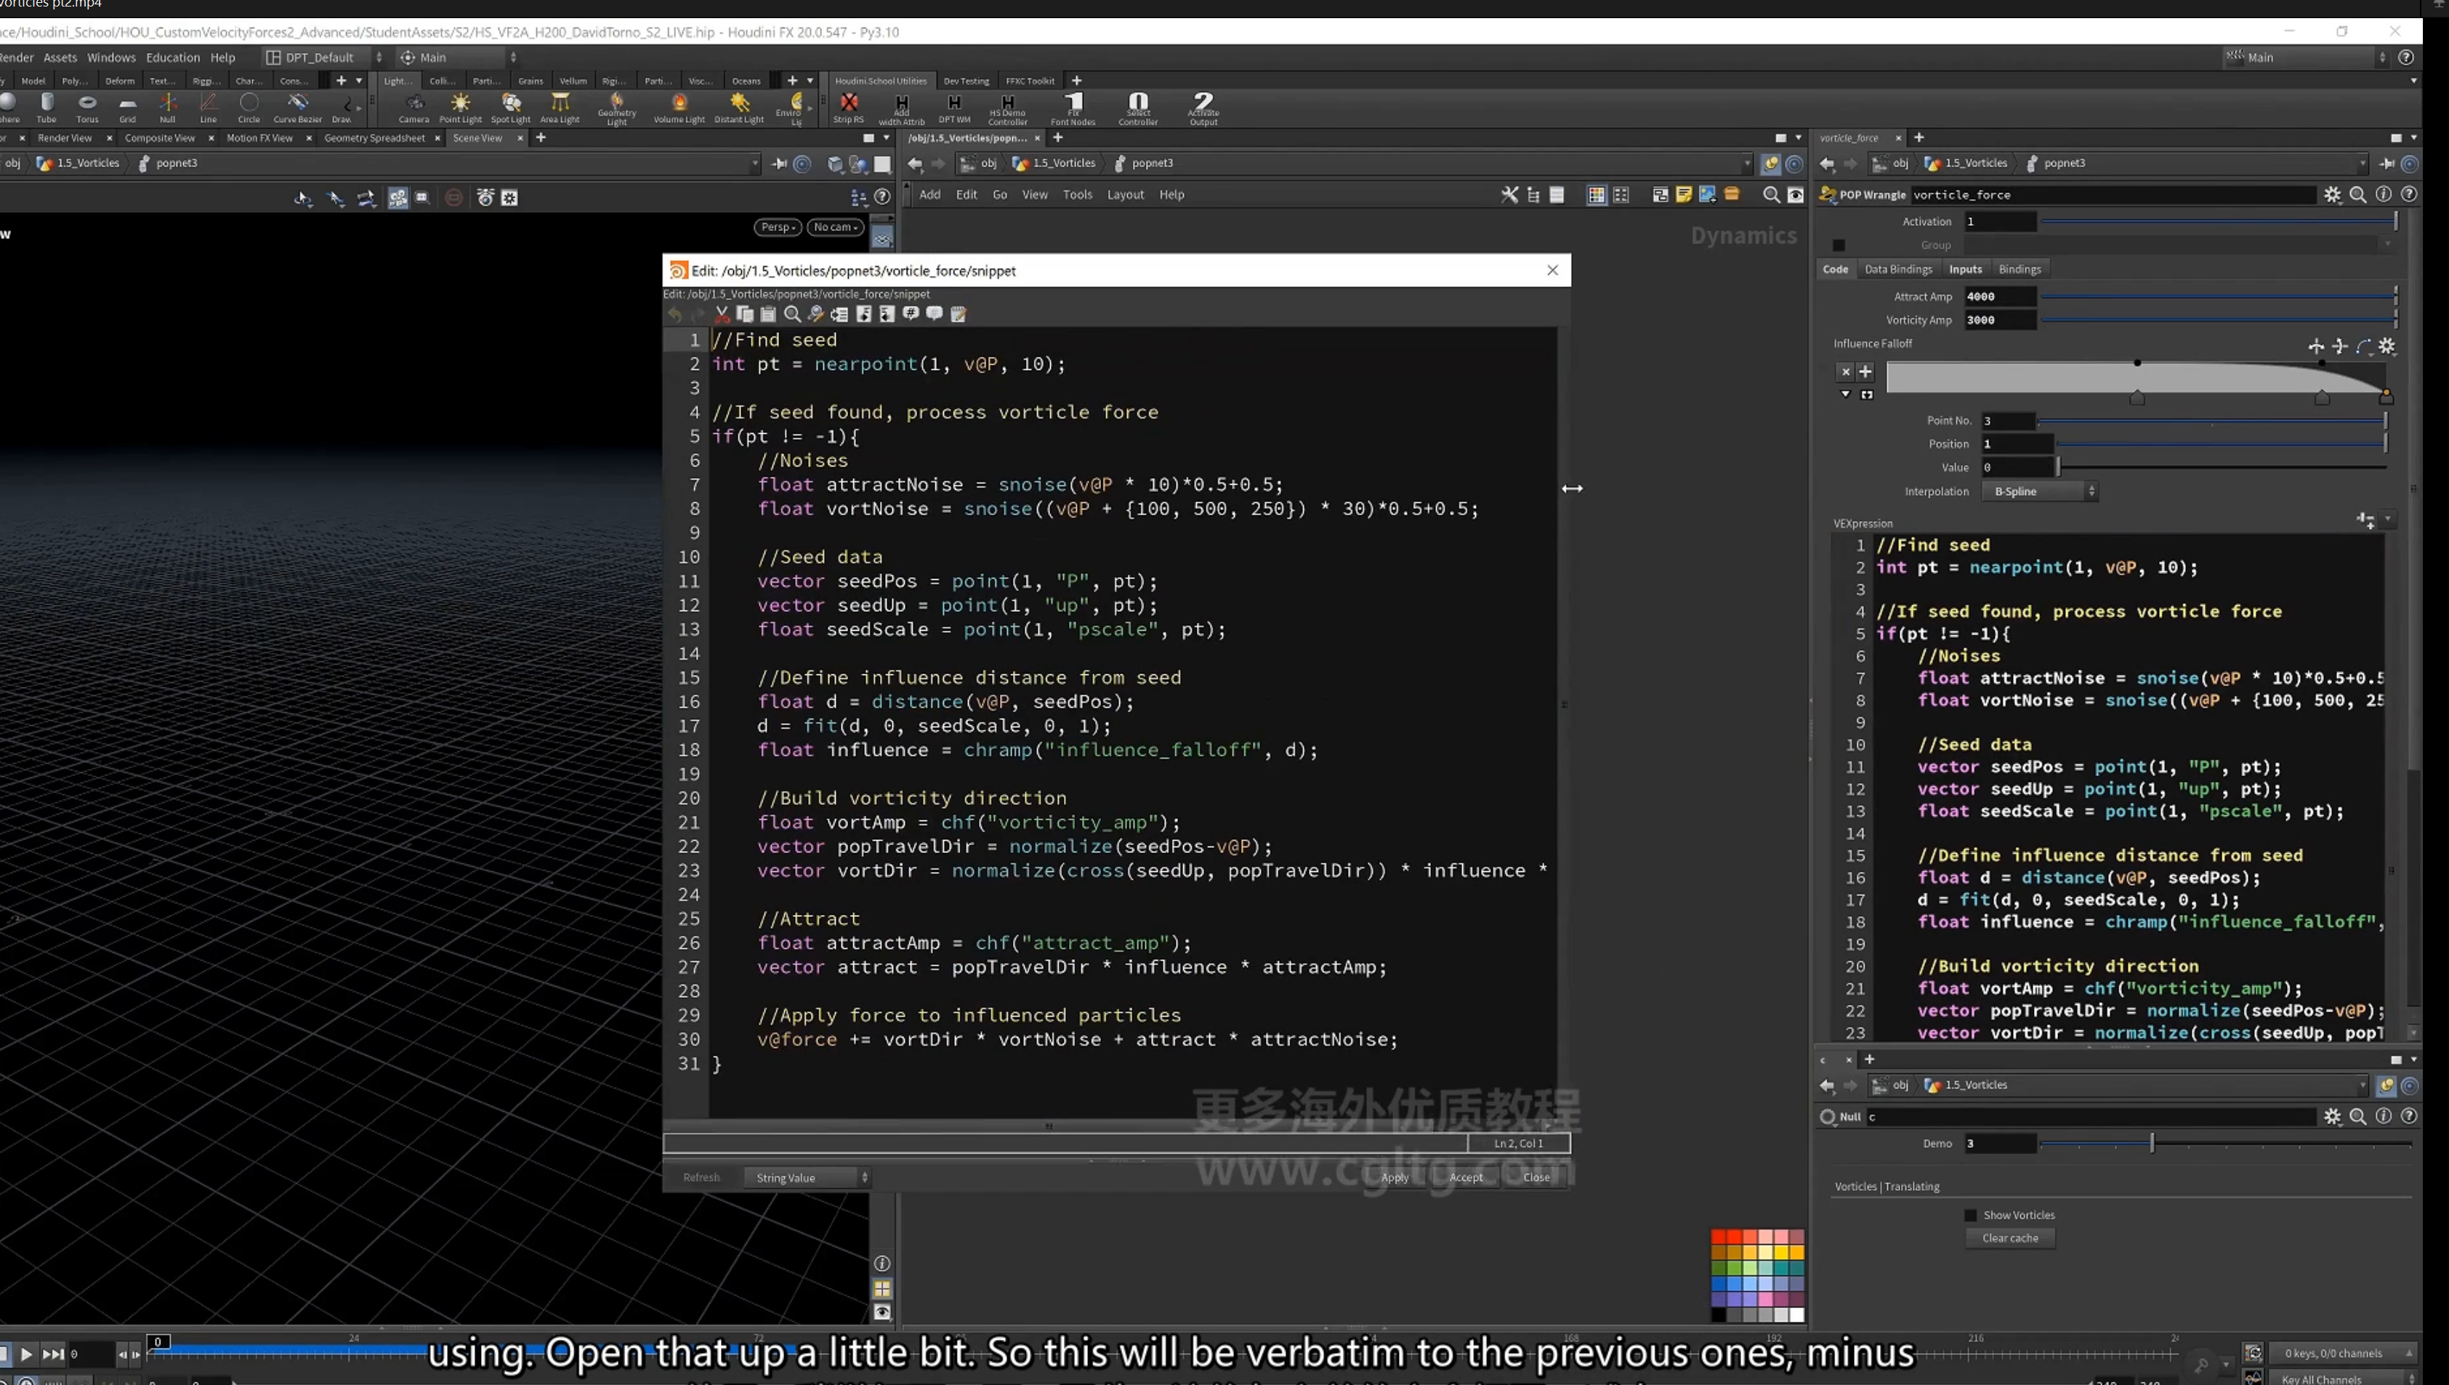Image resolution: width=2449 pixels, height=1385 pixels.
Task: Switch to the Data Bindings tab
Action: point(1898,269)
